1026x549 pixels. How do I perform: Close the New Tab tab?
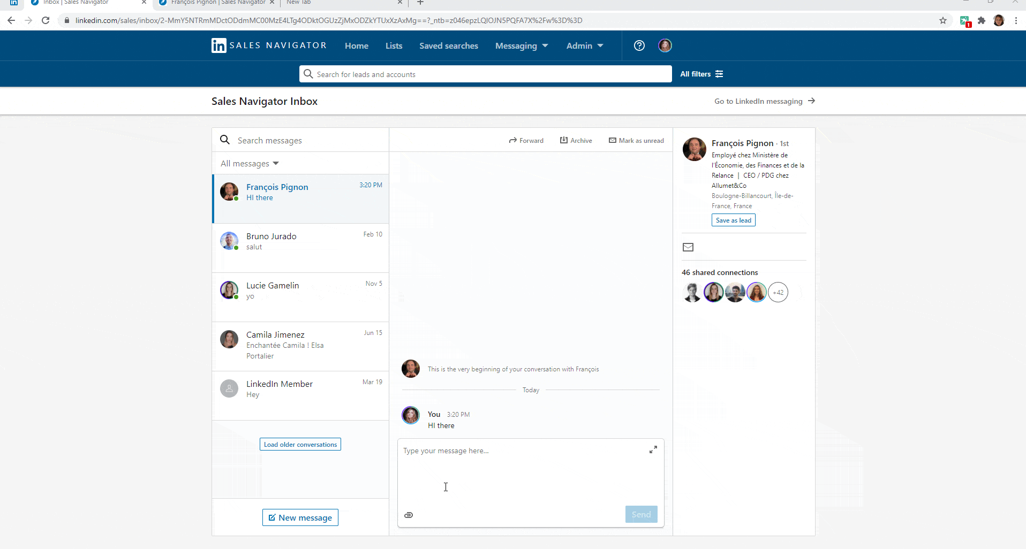click(399, 2)
